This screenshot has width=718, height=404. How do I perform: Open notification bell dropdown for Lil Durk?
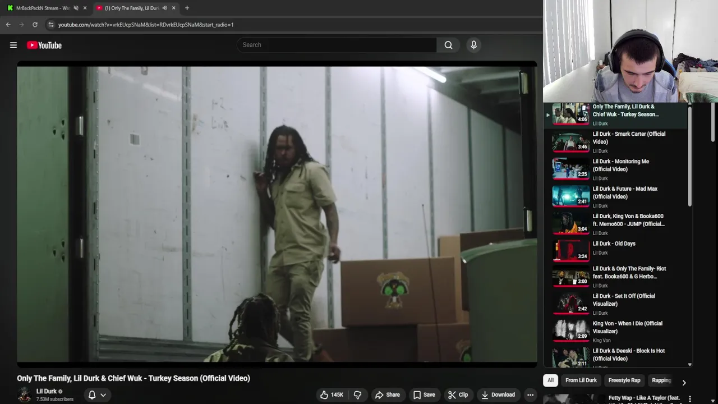pyautogui.click(x=97, y=395)
